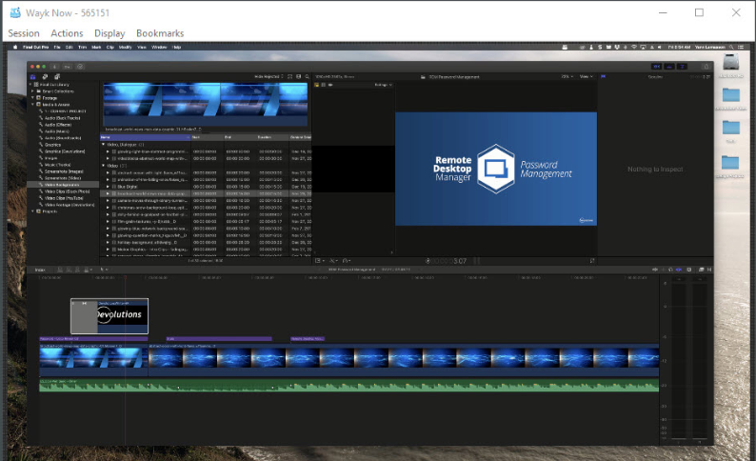This screenshot has height=461, width=756.
Task: Collapse the Final Cut Library tree
Action: point(30,85)
